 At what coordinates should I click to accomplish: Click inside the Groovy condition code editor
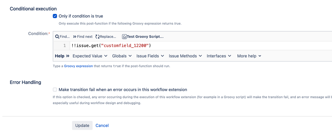[200, 46]
